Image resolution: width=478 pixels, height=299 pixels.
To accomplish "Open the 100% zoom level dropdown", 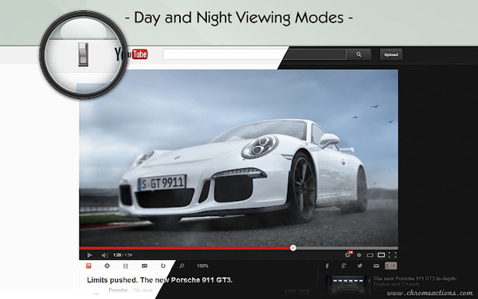I will click(x=202, y=266).
